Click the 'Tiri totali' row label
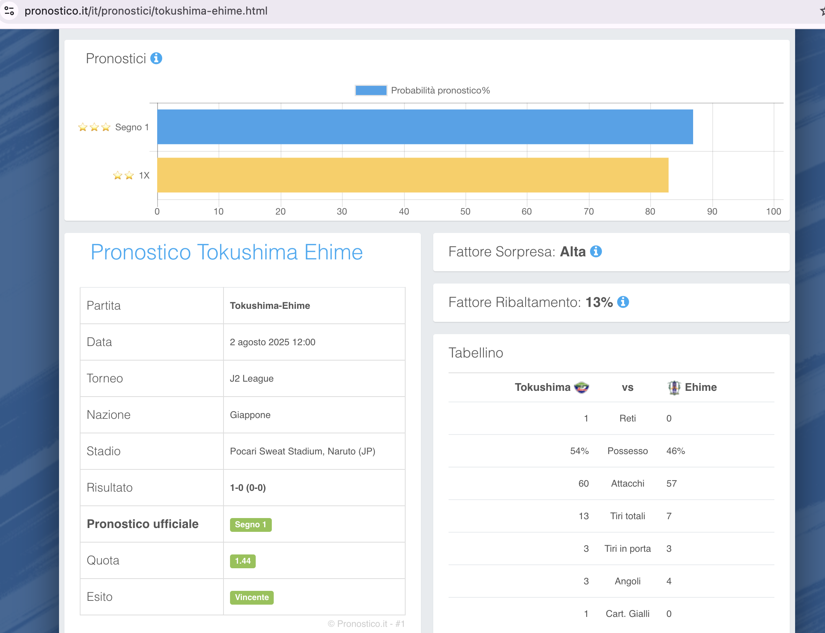Image resolution: width=825 pixels, height=633 pixels. tap(628, 516)
